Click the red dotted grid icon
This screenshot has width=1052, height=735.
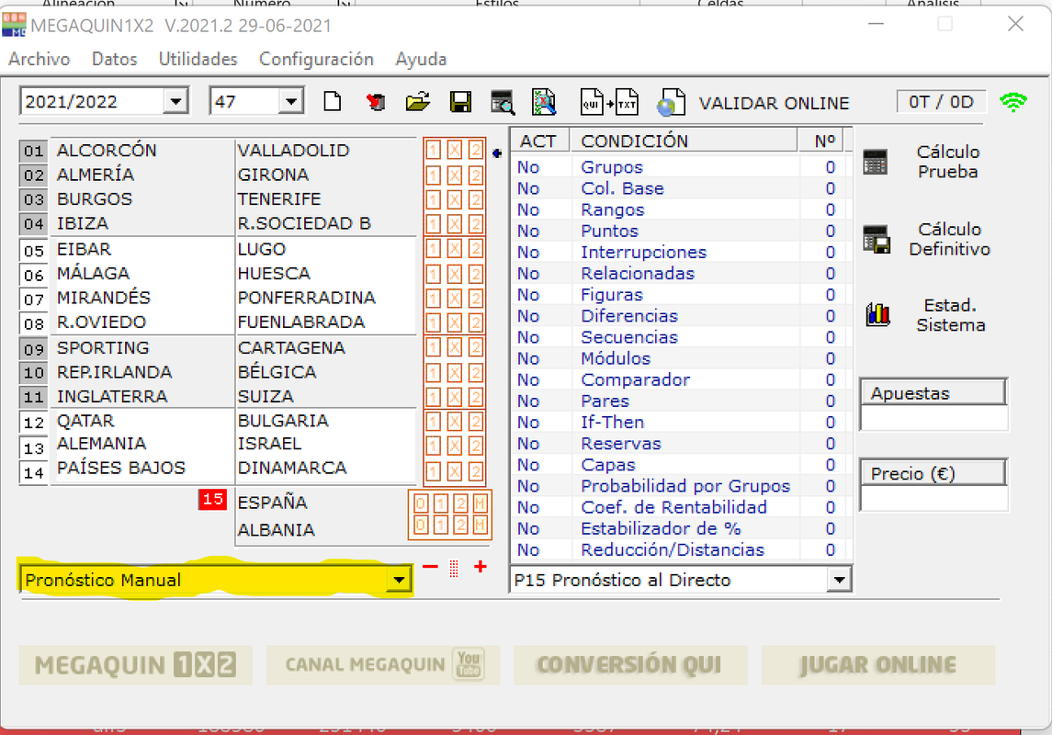click(454, 568)
